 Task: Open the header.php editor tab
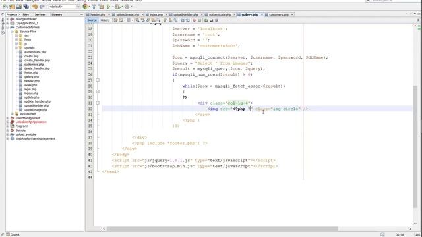click(98, 14)
